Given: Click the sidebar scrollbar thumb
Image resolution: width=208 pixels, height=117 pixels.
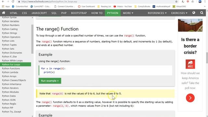Looking at the screenshot, I should [x=32, y=39].
